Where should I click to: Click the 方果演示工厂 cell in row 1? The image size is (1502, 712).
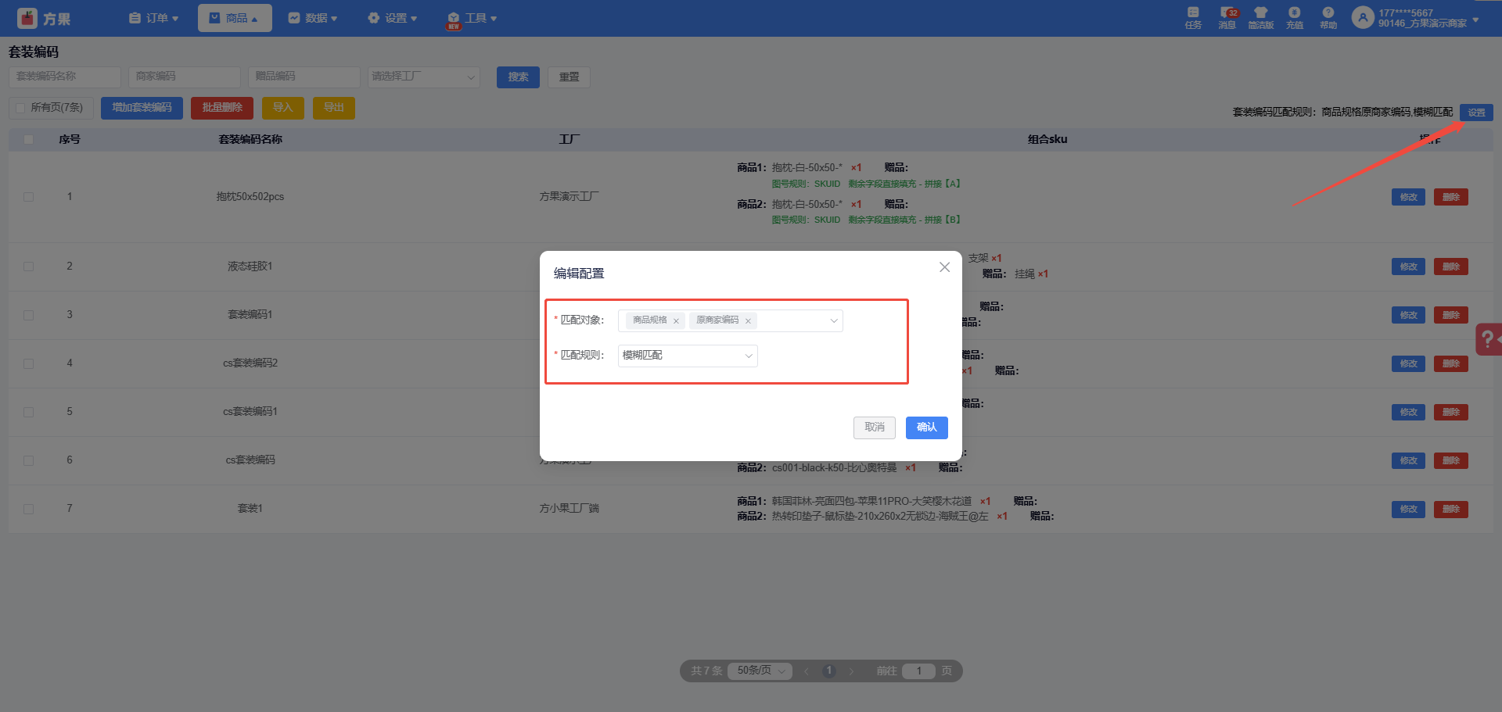coord(569,197)
